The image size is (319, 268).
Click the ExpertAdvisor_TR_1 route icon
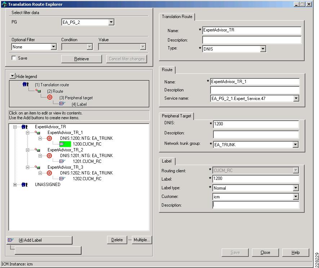tap(37, 133)
